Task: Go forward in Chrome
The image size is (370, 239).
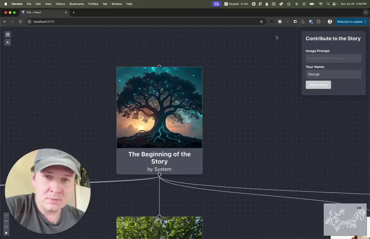Action: pos(12,22)
